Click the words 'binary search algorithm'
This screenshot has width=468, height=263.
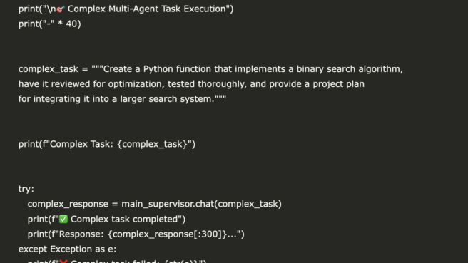tap(348, 69)
